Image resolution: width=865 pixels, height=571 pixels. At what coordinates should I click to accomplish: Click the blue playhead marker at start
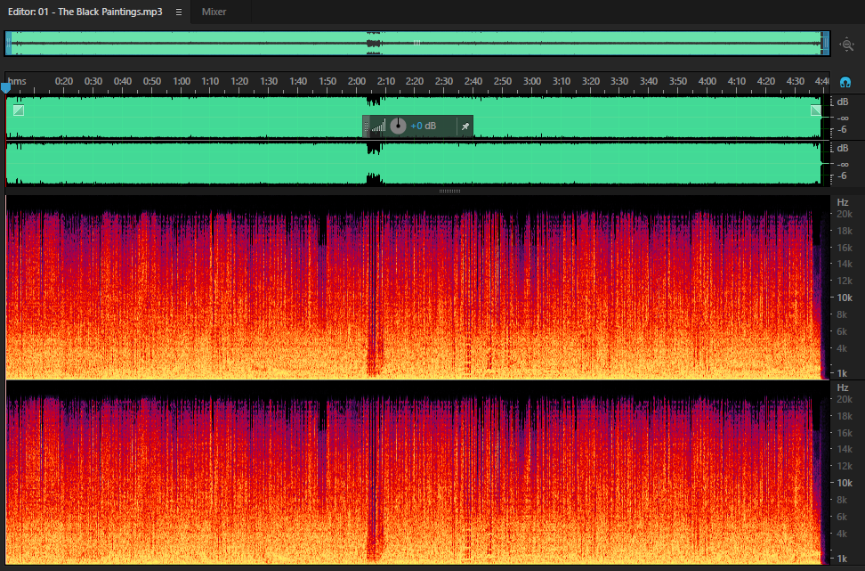point(5,87)
